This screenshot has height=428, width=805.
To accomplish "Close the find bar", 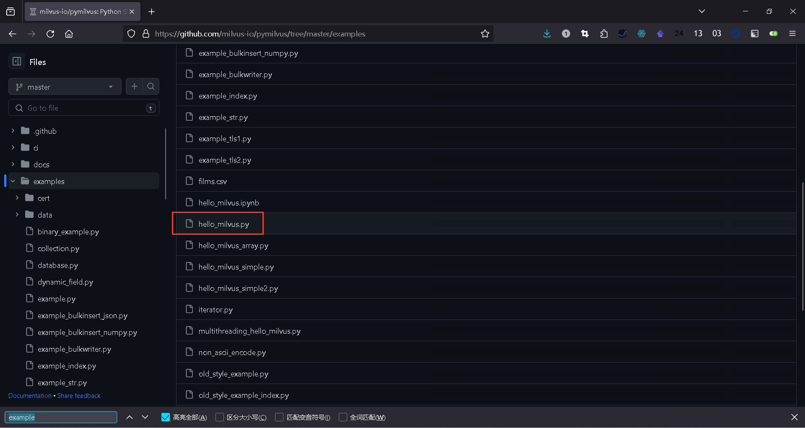I will (795, 417).
